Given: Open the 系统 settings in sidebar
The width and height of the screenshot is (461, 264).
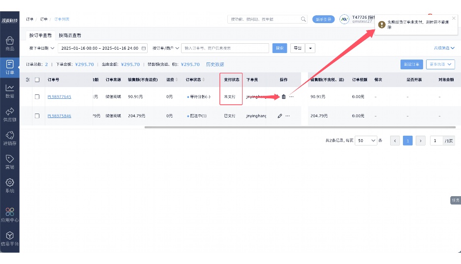Looking at the screenshot, I should coord(10,186).
